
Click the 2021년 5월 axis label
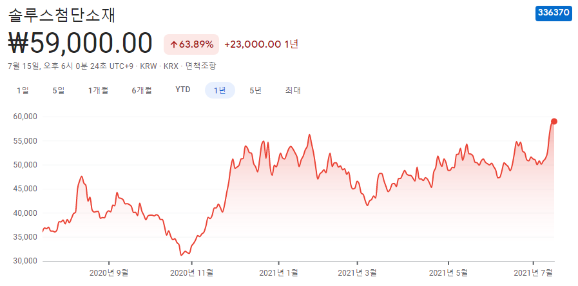click(x=448, y=273)
